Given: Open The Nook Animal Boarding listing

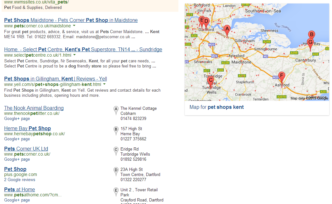Looking at the screenshot, I should [x=34, y=108].
